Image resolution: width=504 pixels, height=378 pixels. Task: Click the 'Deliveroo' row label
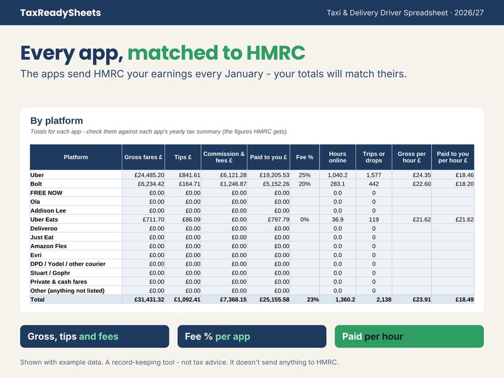(44, 229)
